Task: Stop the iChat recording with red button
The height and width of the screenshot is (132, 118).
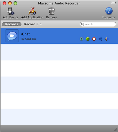Action: click(x=94, y=39)
